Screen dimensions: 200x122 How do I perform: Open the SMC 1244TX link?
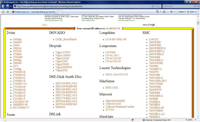[154, 39]
